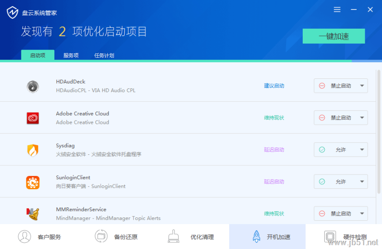Viewport: 382px width, 249px height.
Task: Select the HDAudDeck name text
Action: pyautogui.click(x=71, y=81)
